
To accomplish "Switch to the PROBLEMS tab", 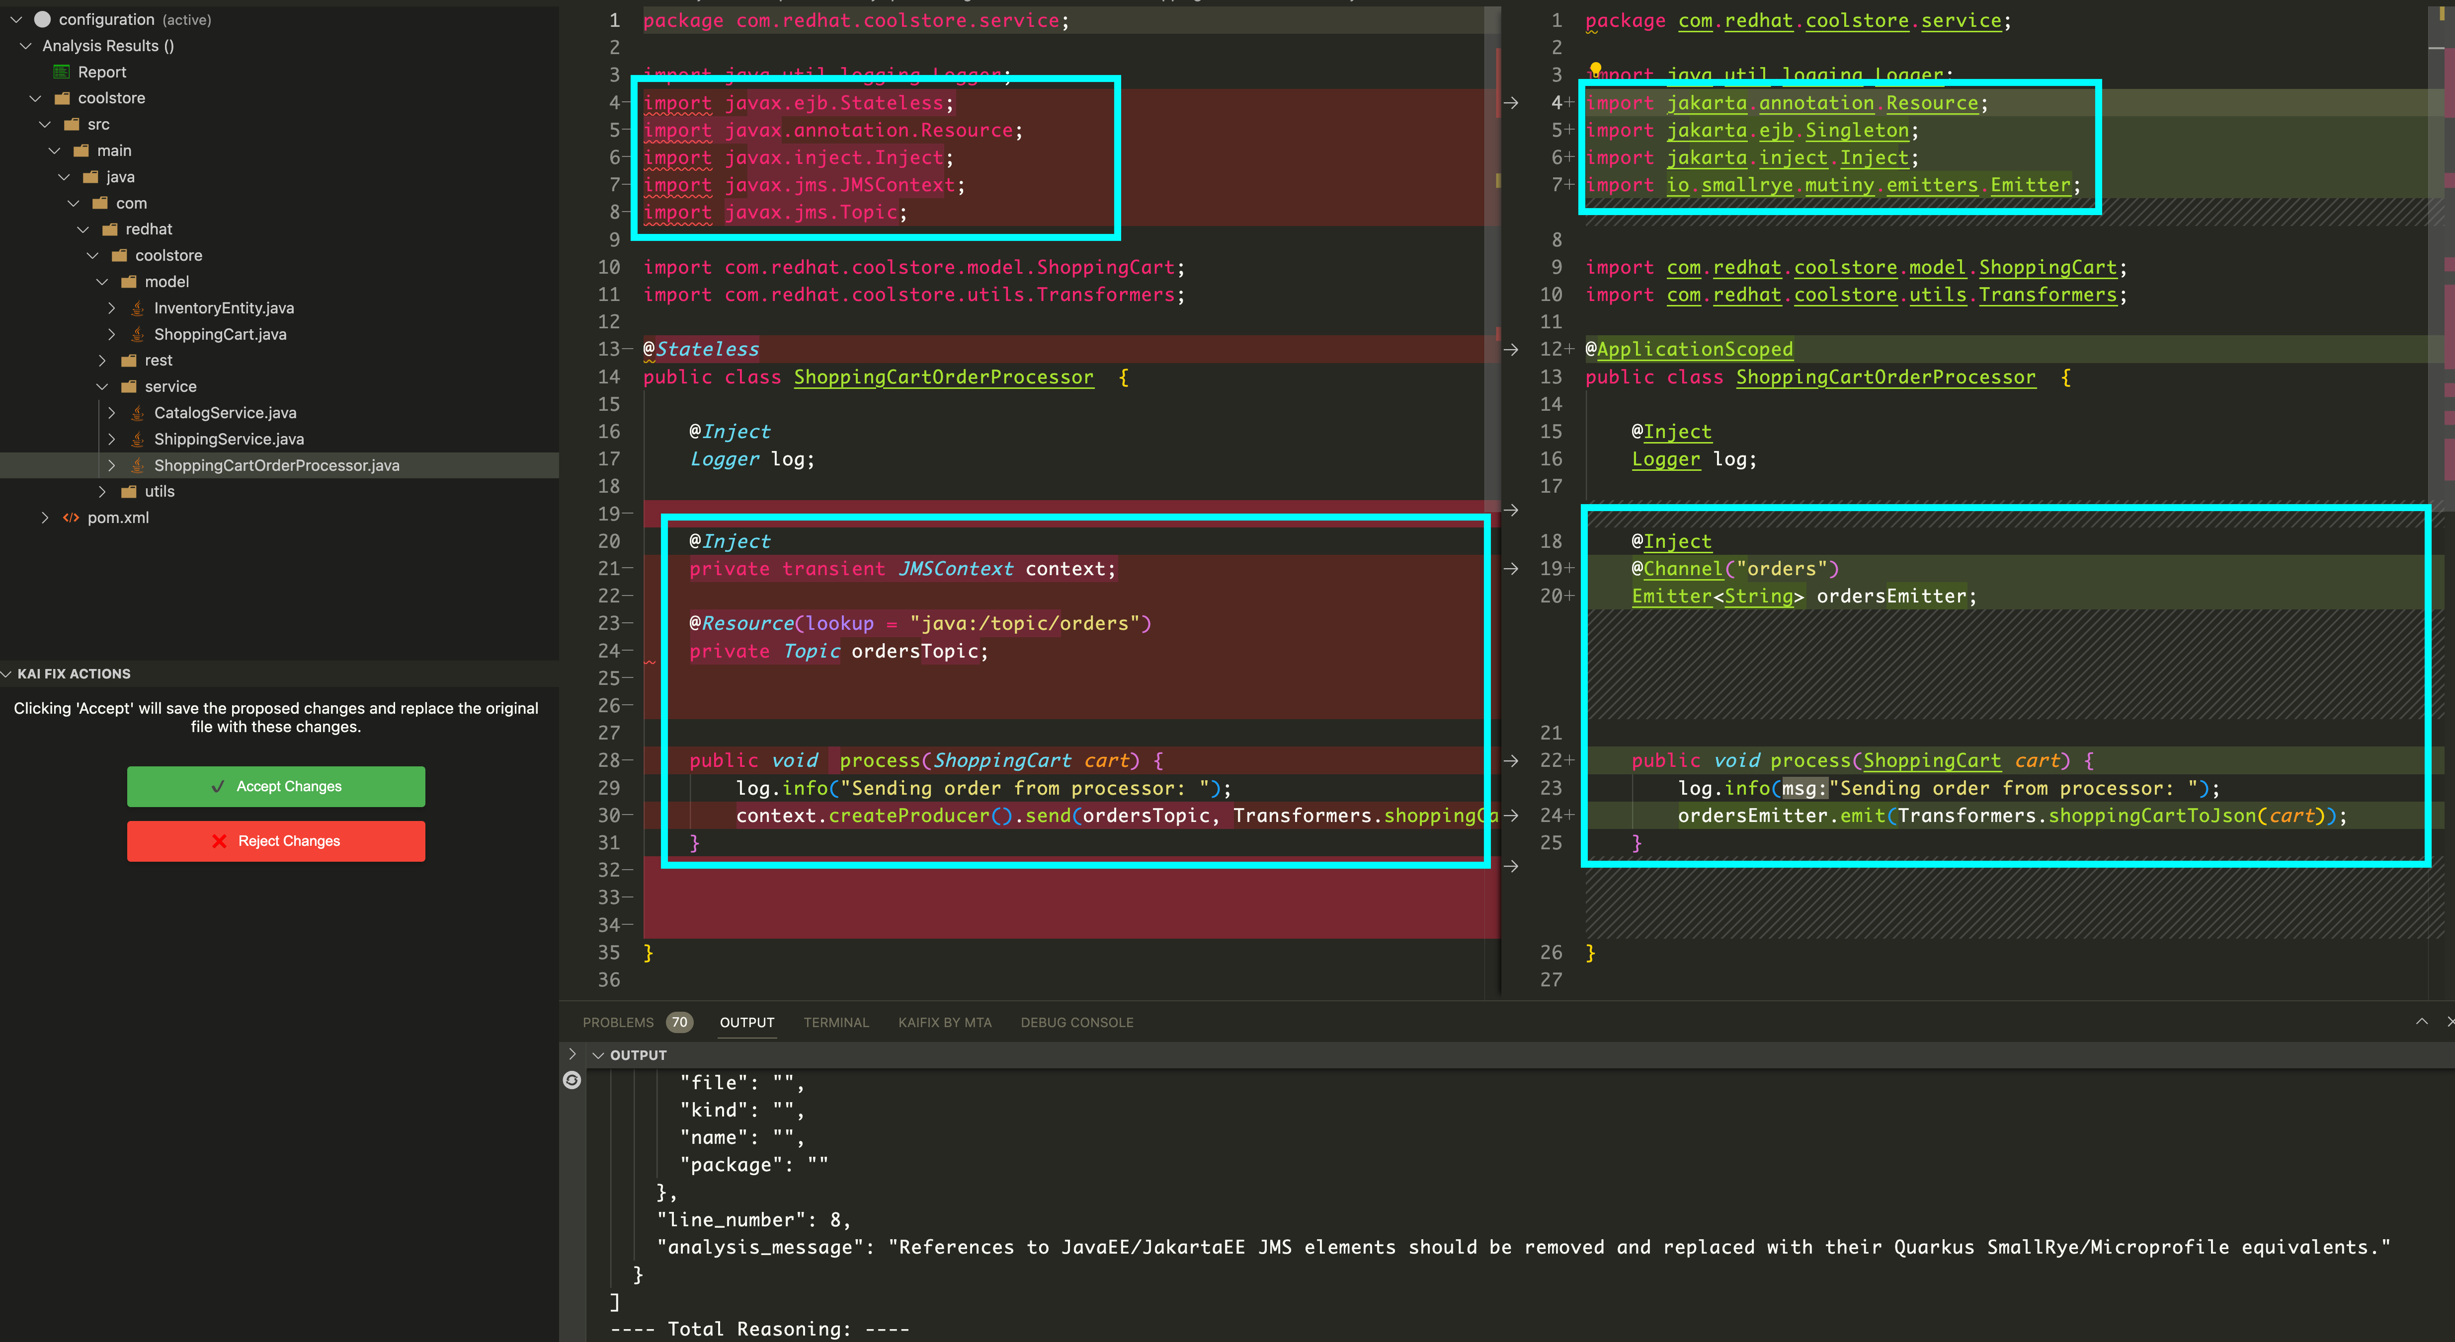I will [619, 1022].
